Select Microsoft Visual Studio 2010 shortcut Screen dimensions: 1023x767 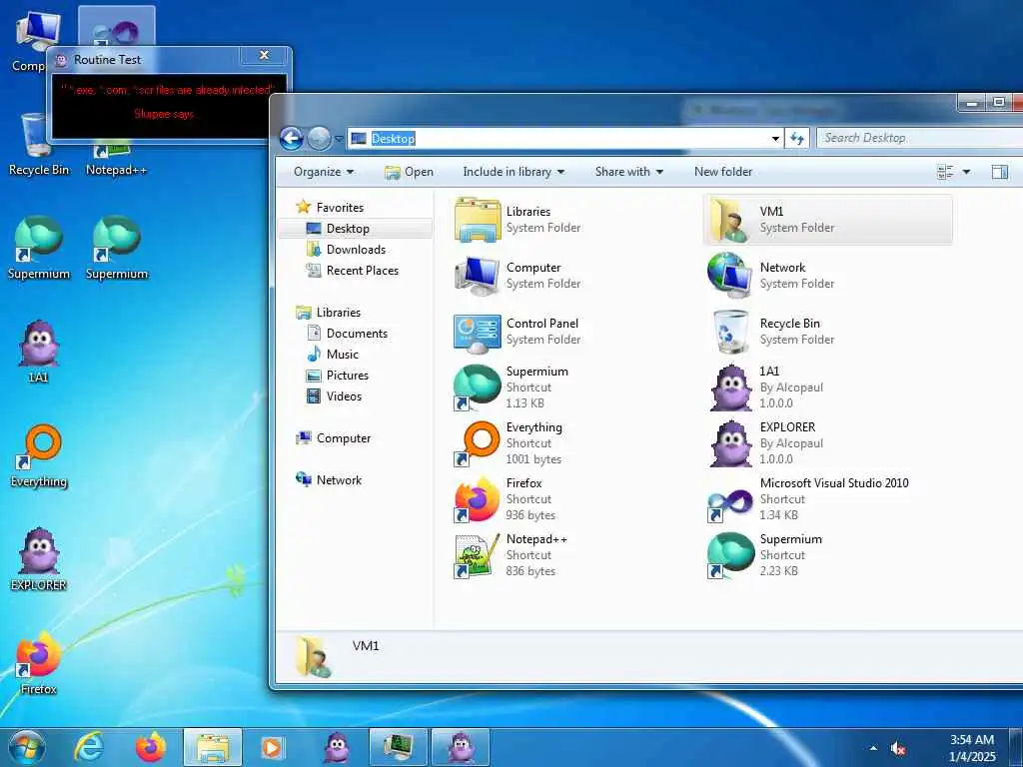point(828,499)
